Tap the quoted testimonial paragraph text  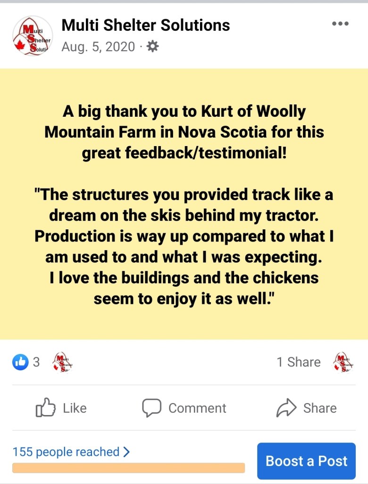[x=184, y=247]
